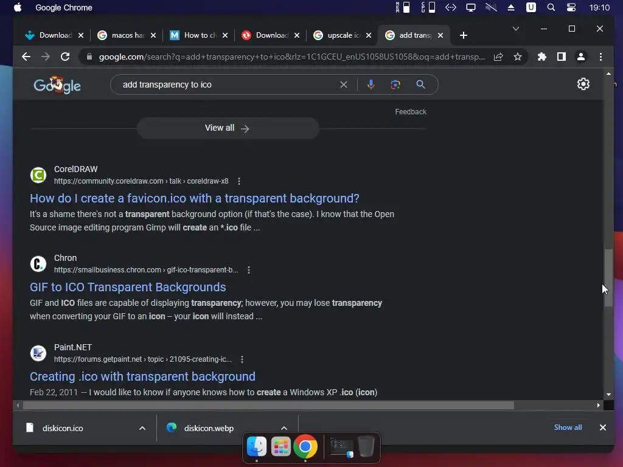The width and height of the screenshot is (623, 467).
Task: Open the Chrome side panel icon
Action: pos(562,57)
